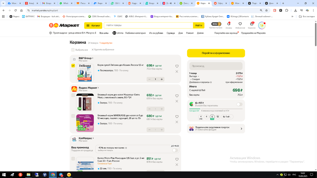Open Одежда category
Screen dimensions: 317x178
coord(171,33)
